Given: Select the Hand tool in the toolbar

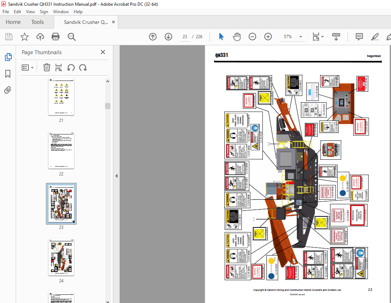Looking at the screenshot, I should click(x=236, y=37).
